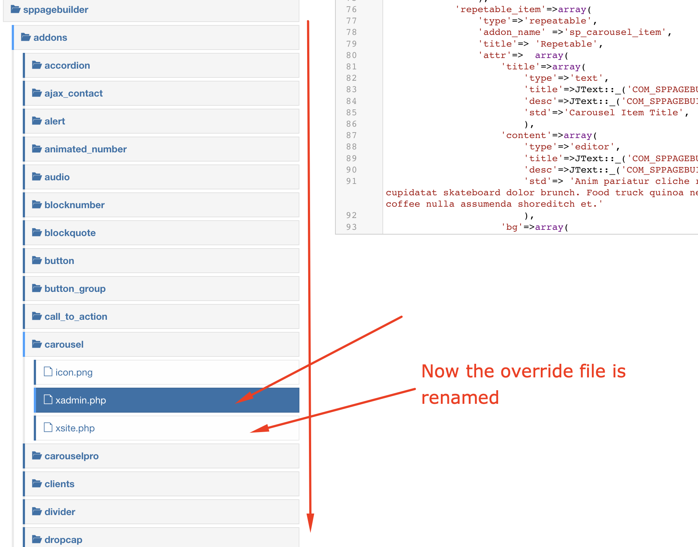This screenshot has width=698, height=547.
Task: Open the xsite.php file
Action: pos(75,428)
